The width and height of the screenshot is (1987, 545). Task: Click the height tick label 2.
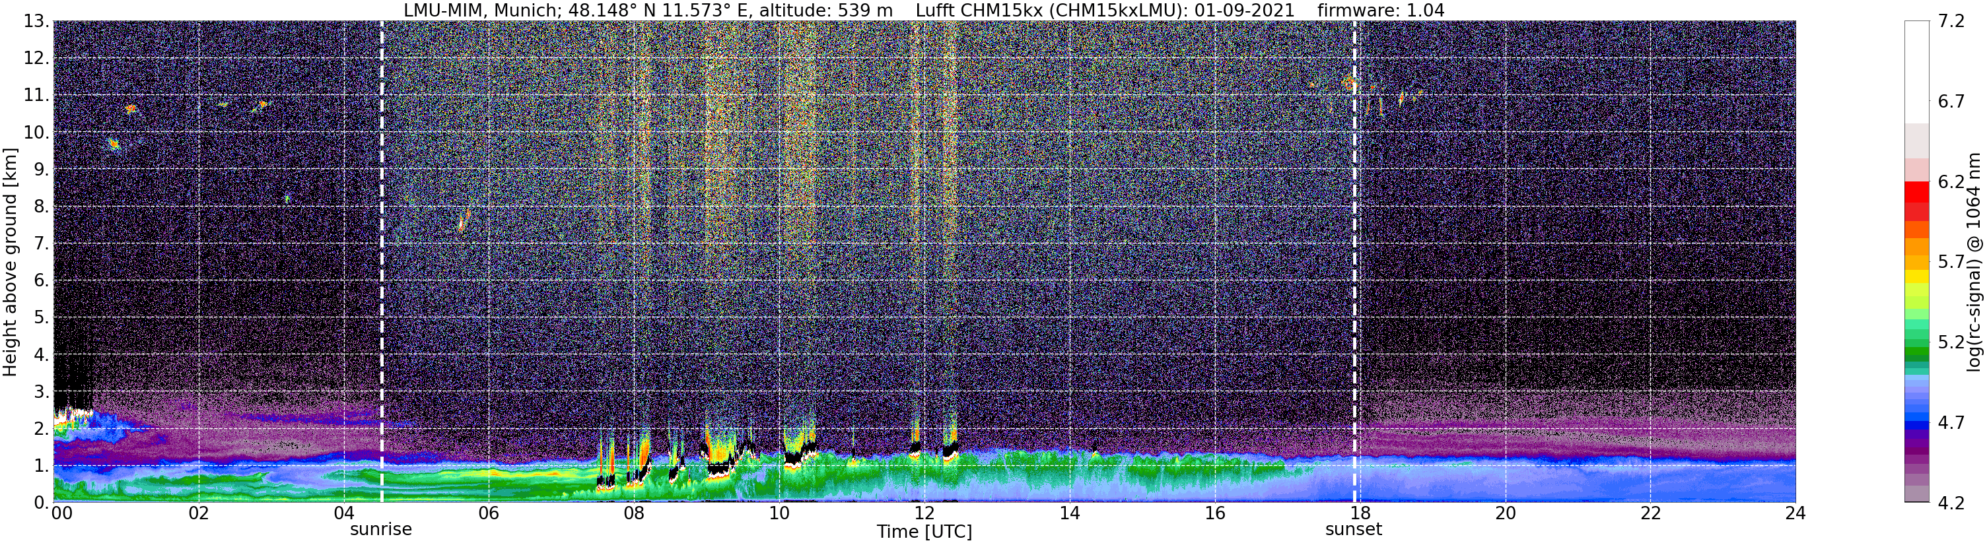(42, 429)
